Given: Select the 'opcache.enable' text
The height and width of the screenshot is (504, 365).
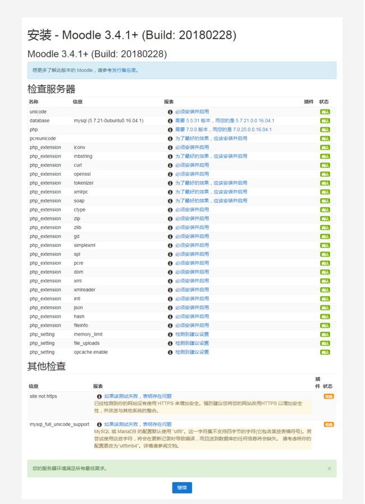Looking at the screenshot, I should [x=90, y=352].
